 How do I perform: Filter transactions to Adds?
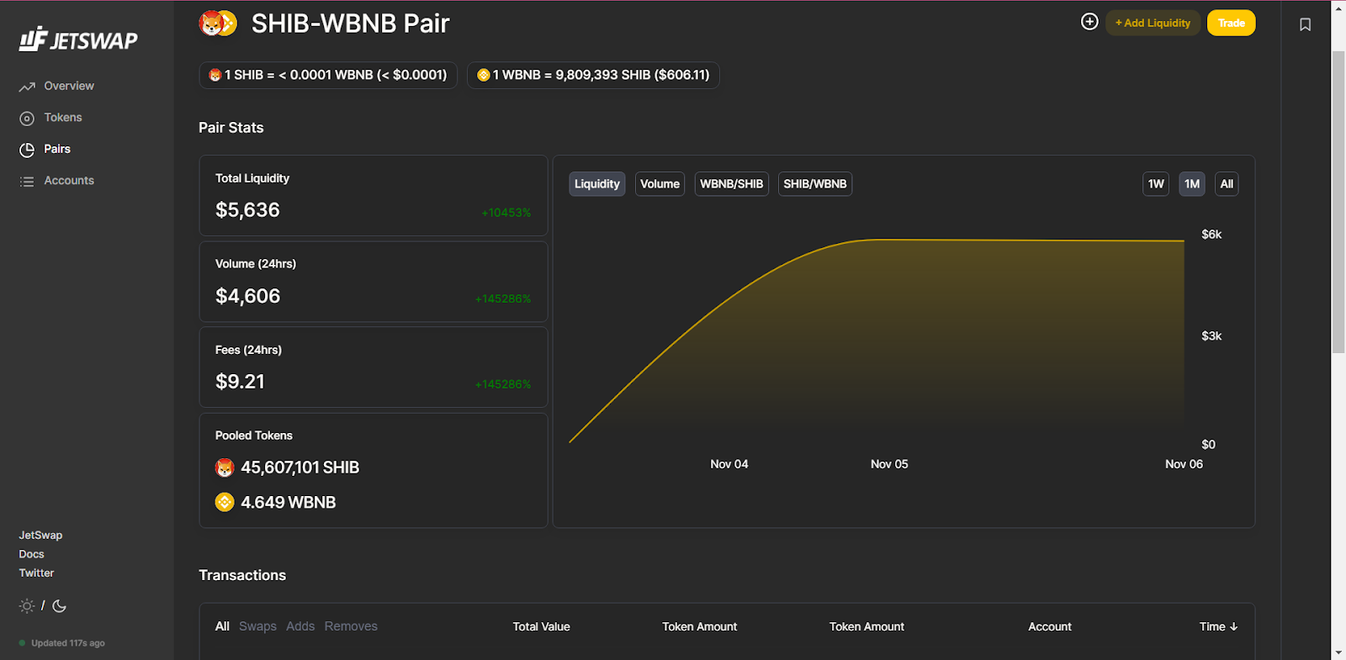[x=300, y=626]
